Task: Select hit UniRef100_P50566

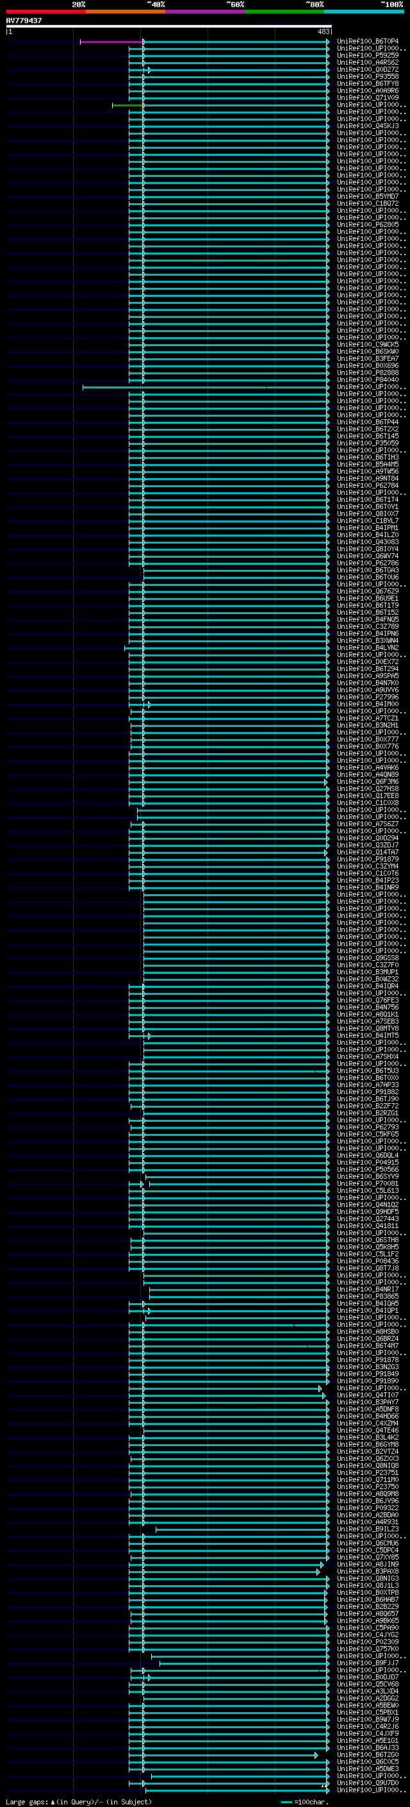Action: coord(367,1169)
